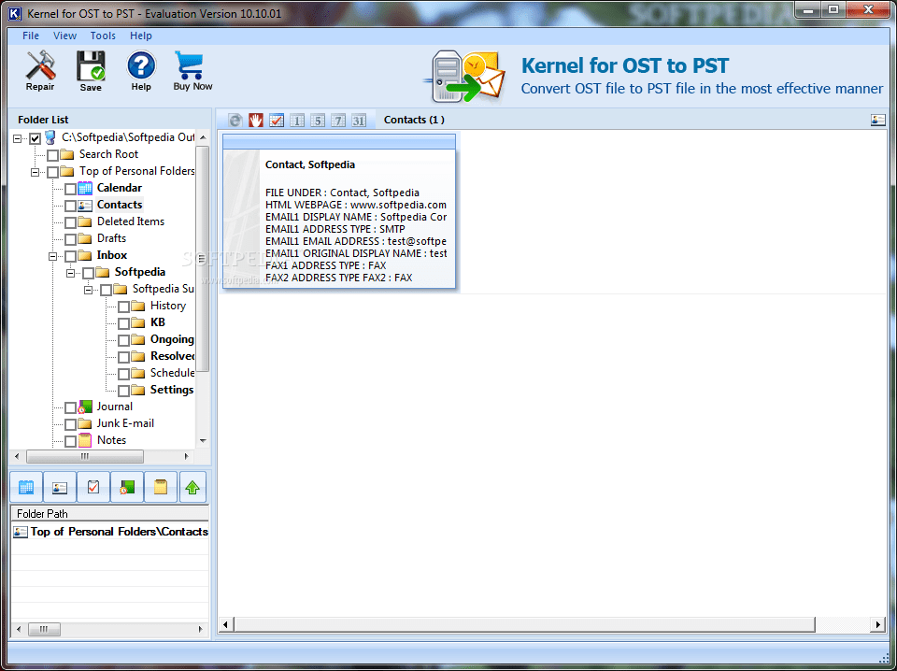Select the 5-day view icon

click(x=318, y=121)
